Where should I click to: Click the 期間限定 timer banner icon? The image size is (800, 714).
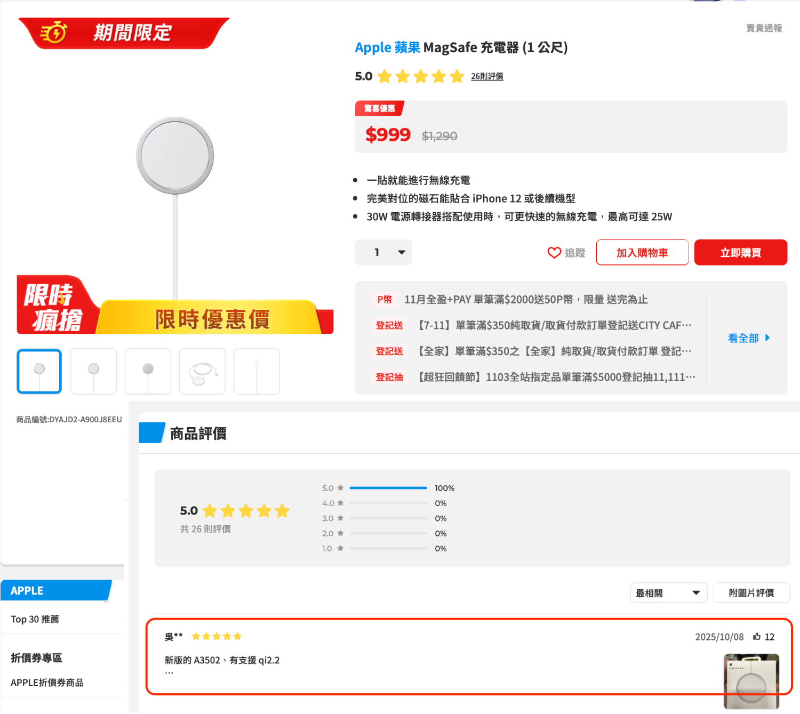coord(54,33)
